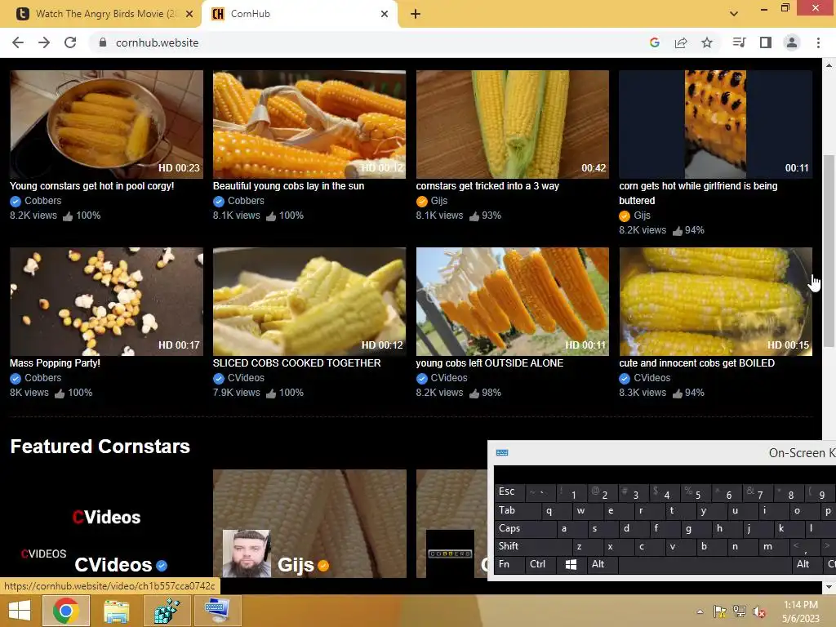
Task: Open title 'young cobs left OUTSIDE ALONE'
Action: click(490, 363)
